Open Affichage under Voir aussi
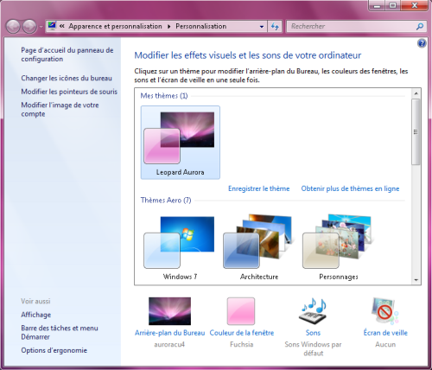 point(36,315)
